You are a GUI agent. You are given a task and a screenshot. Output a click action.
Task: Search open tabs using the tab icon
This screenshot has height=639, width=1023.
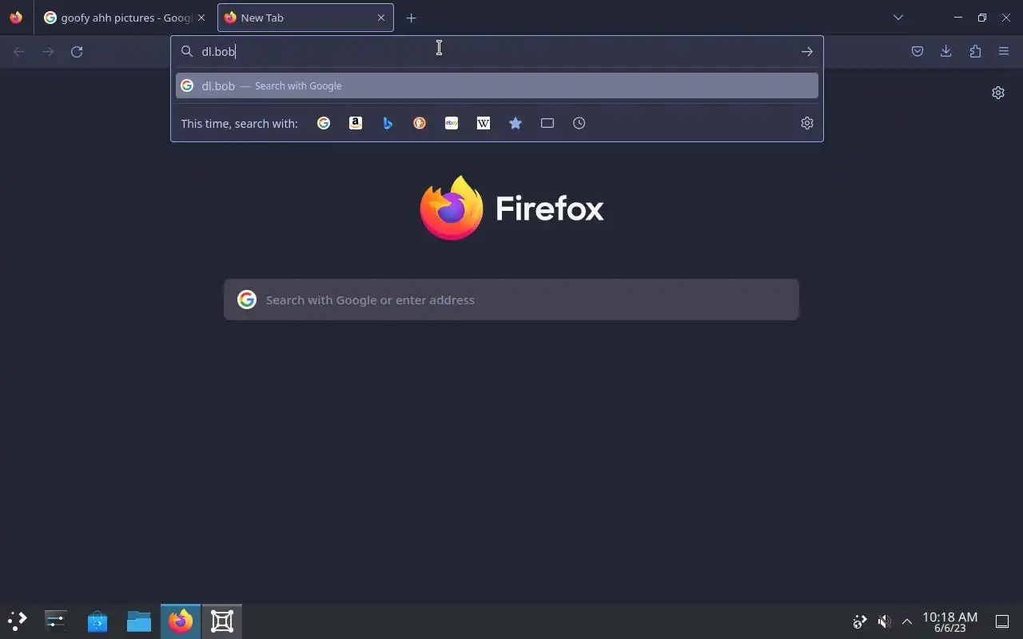pyautogui.click(x=547, y=123)
